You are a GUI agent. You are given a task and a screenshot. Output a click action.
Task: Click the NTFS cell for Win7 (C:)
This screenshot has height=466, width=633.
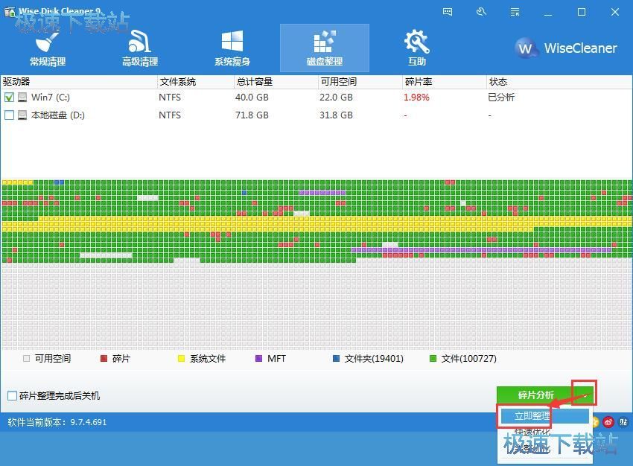click(x=170, y=98)
